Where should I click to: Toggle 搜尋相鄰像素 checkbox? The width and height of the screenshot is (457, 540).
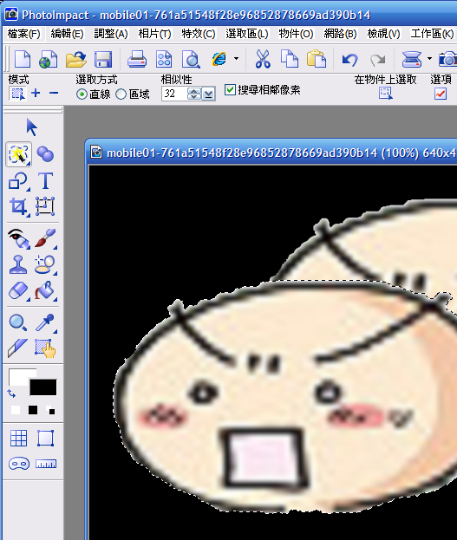coord(262,90)
